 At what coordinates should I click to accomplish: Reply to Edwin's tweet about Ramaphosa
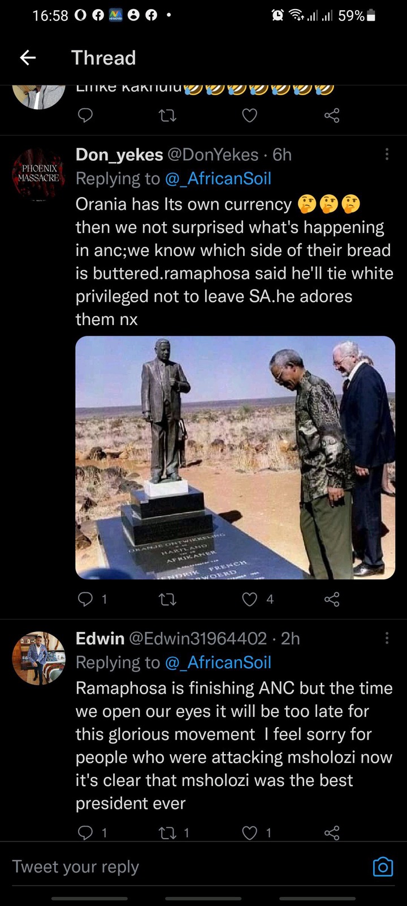point(85,832)
